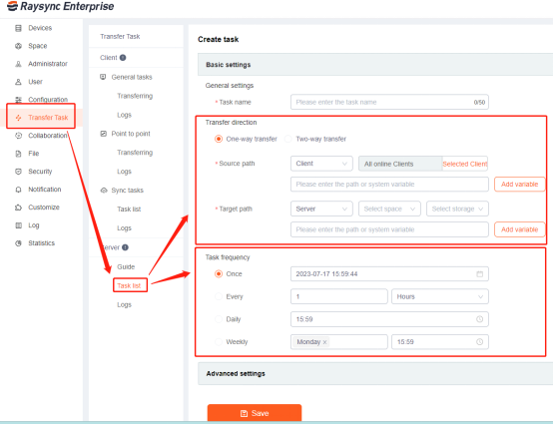Click the Devices sidebar icon
The height and width of the screenshot is (424, 553).
click(x=18, y=28)
